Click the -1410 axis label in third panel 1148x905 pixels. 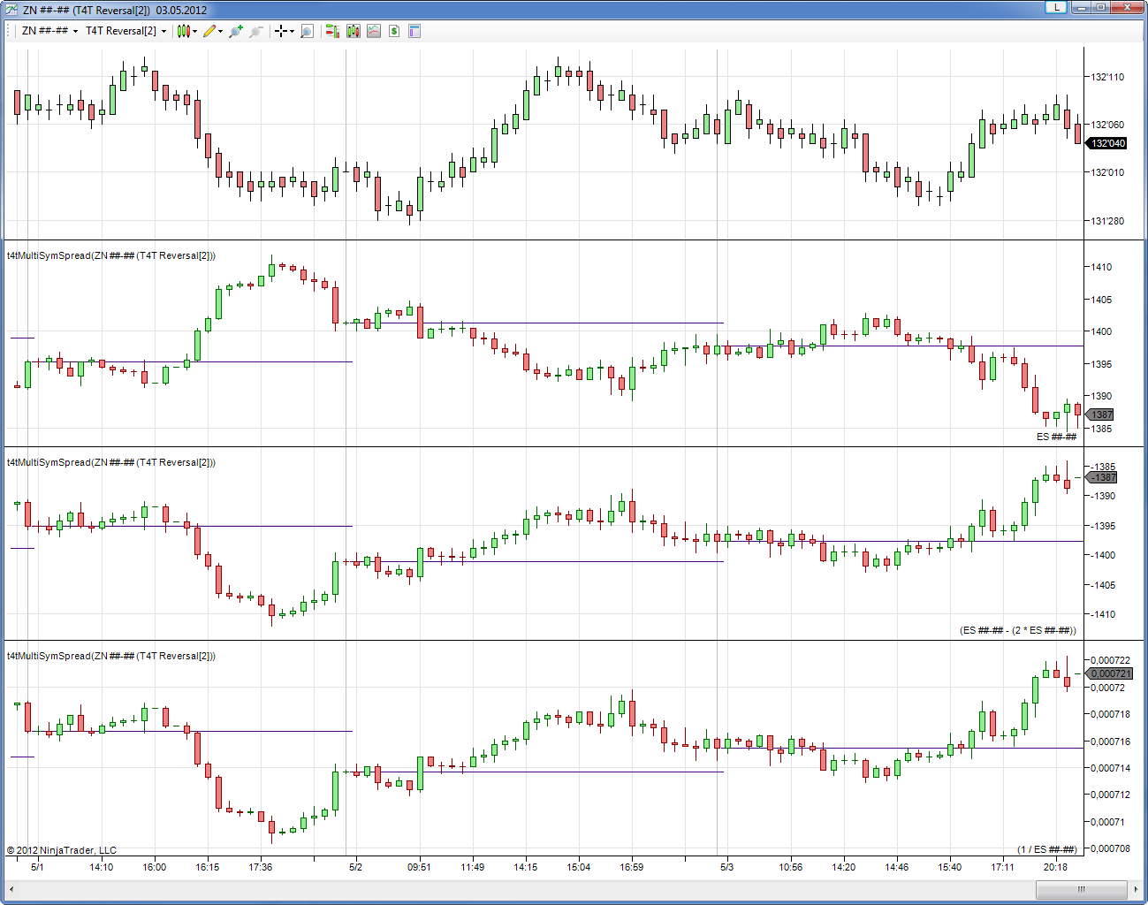click(x=1102, y=614)
